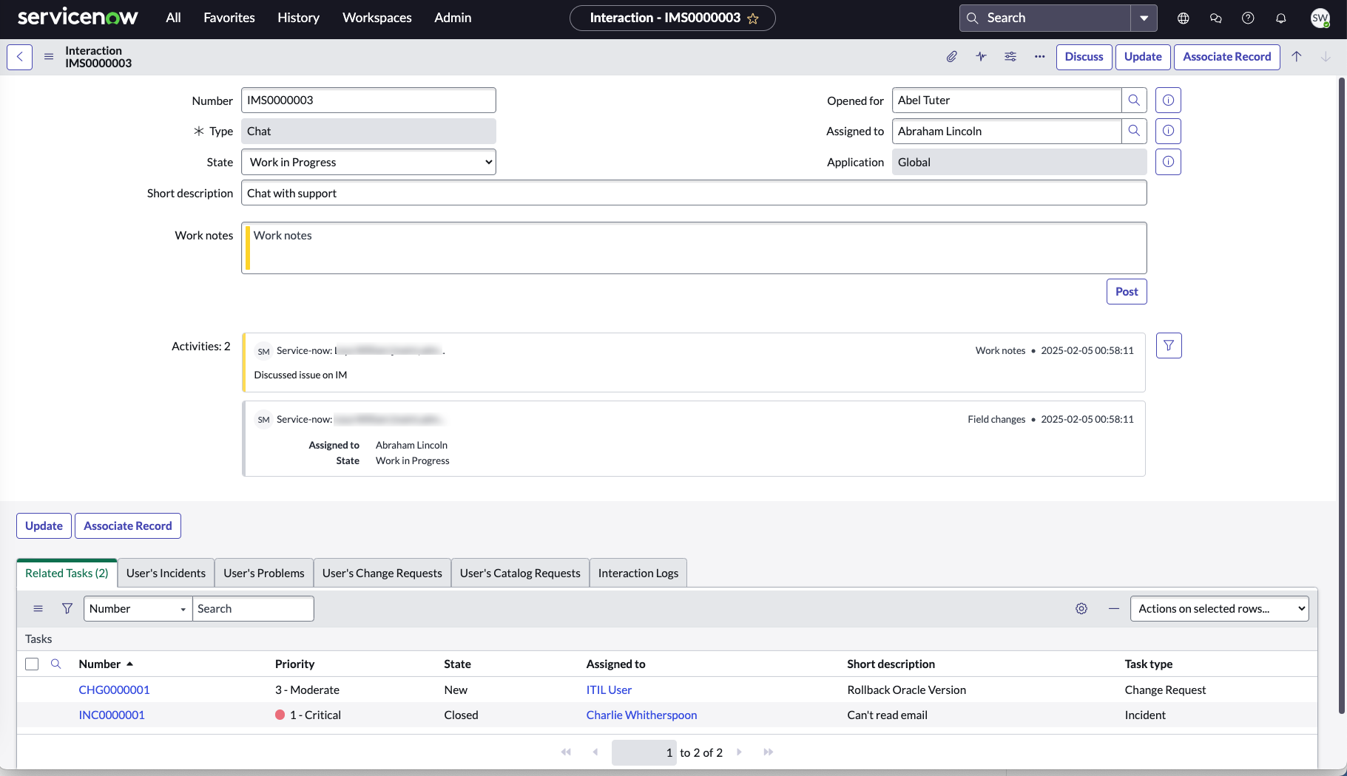Open more options ellipsis in header
Screen dimensions: 1347x776
[1039, 57]
